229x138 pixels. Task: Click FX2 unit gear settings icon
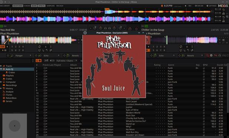211,55
